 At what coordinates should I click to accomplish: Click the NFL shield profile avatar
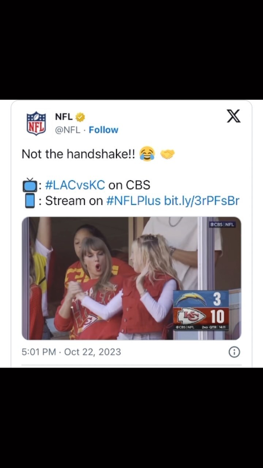coord(36,123)
